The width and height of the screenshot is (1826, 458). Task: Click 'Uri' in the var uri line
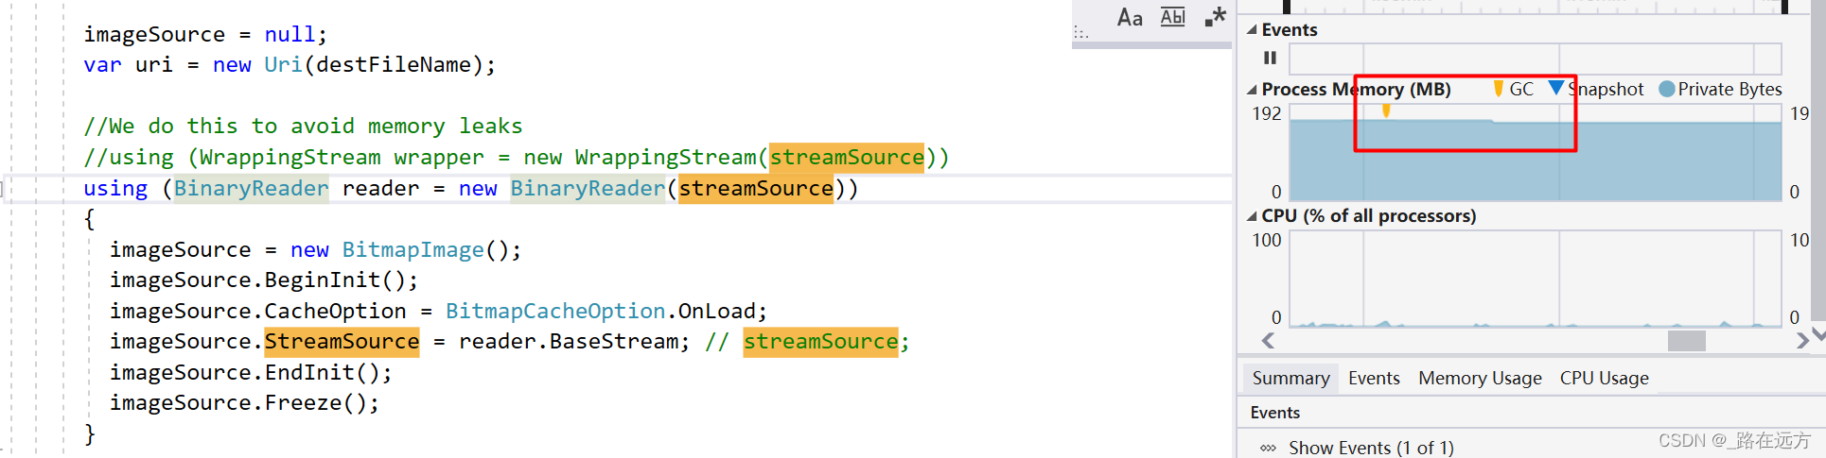point(283,65)
